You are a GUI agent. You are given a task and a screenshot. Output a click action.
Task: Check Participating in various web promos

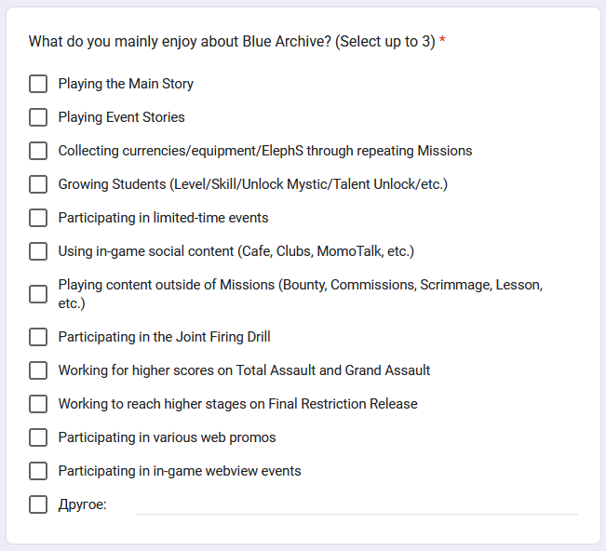coord(38,437)
